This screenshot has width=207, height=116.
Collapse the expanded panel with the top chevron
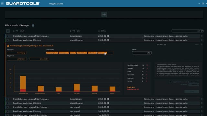[104, 43]
